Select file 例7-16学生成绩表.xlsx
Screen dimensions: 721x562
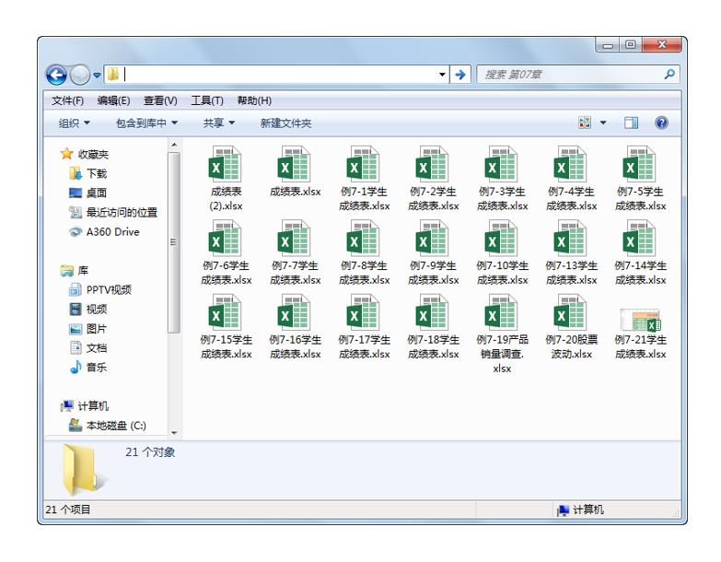point(295,326)
